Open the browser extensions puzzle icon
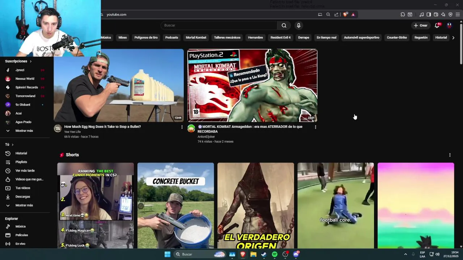The height and width of the screenshot is (260, 463). (x=403, y=14)
